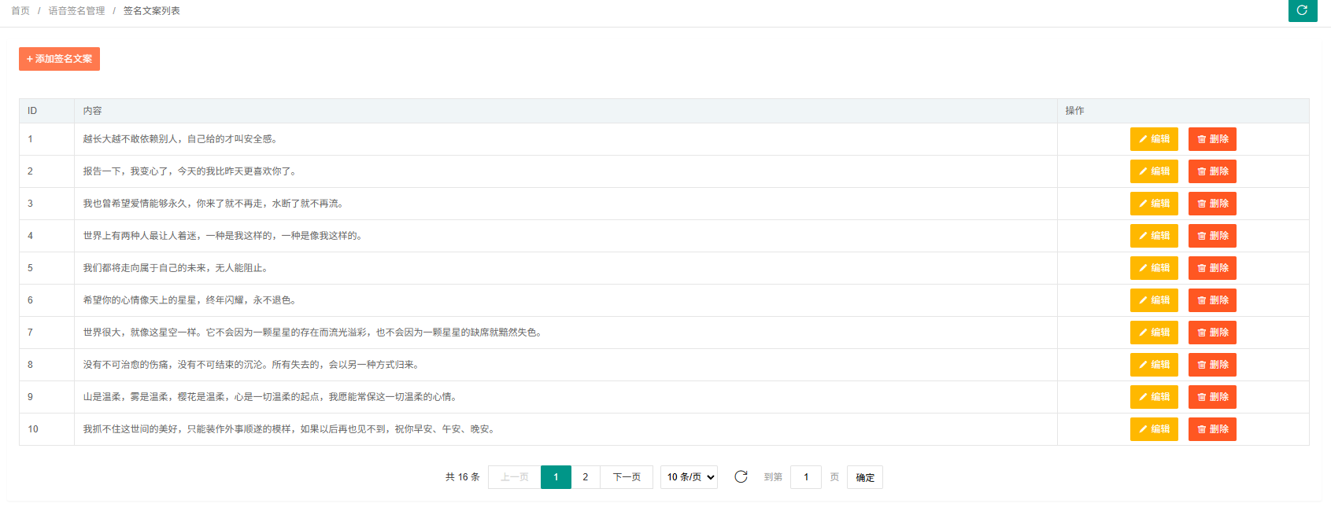Click the 添加签名文案 button

point(59,59)
